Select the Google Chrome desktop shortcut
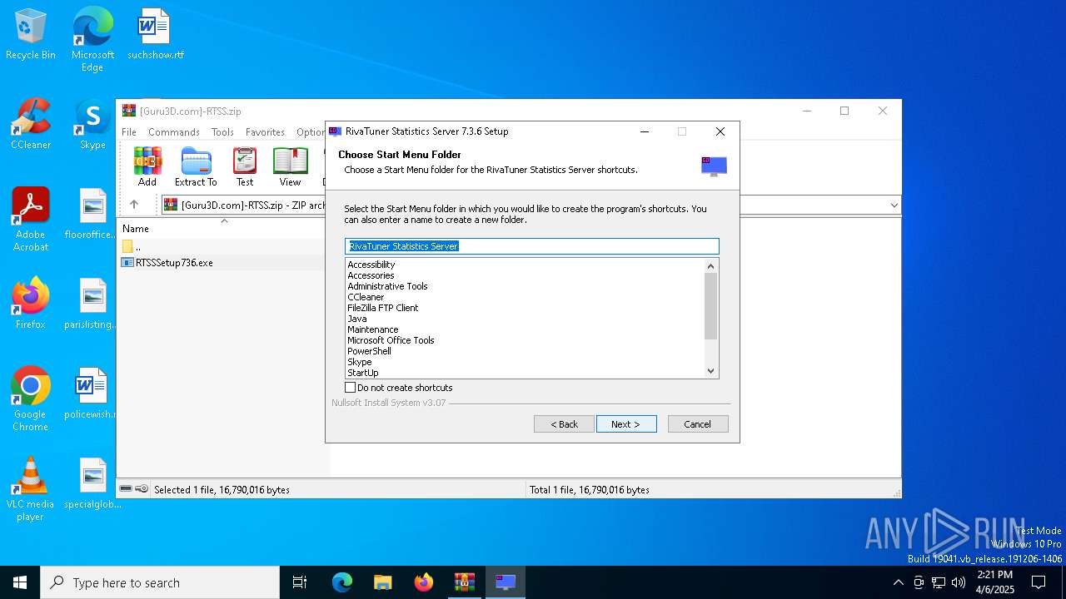The width and height of the screenshot is (1066, 599). [x=31, y=399]
